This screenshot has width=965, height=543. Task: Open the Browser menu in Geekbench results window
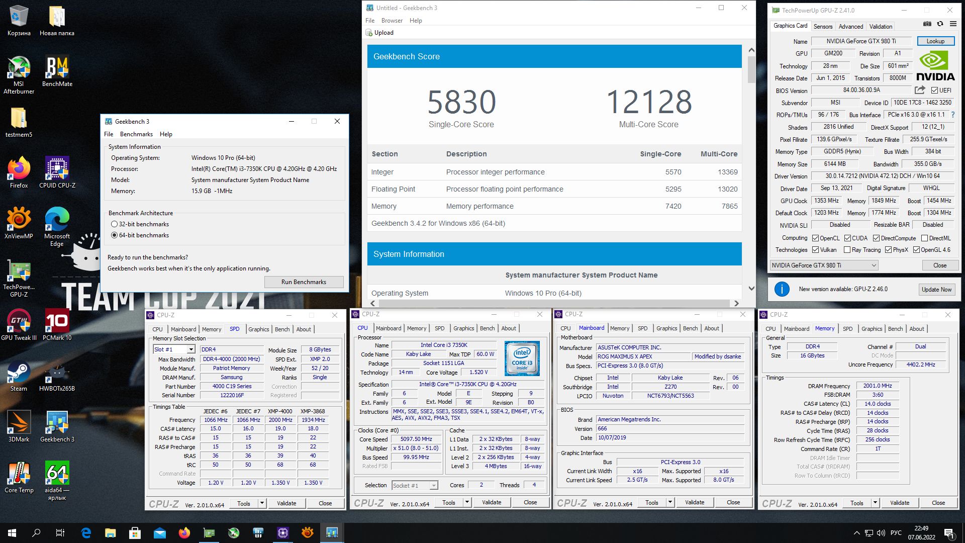pos(392,21)
